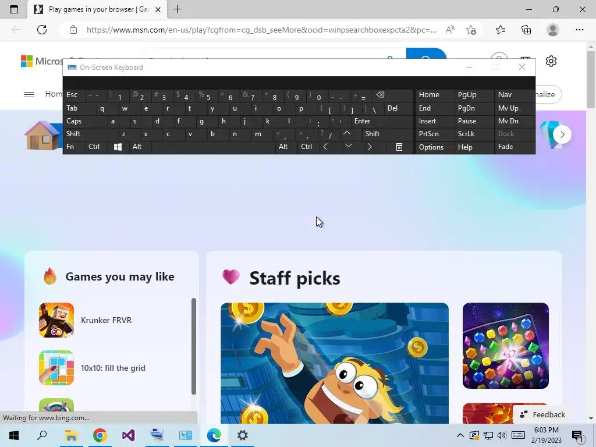
Task: Click the Feedback button
Action: (543, 414)
